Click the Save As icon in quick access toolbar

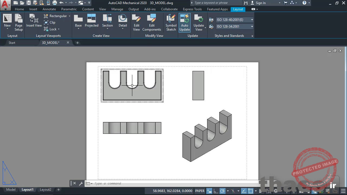(x=35, y=3)
